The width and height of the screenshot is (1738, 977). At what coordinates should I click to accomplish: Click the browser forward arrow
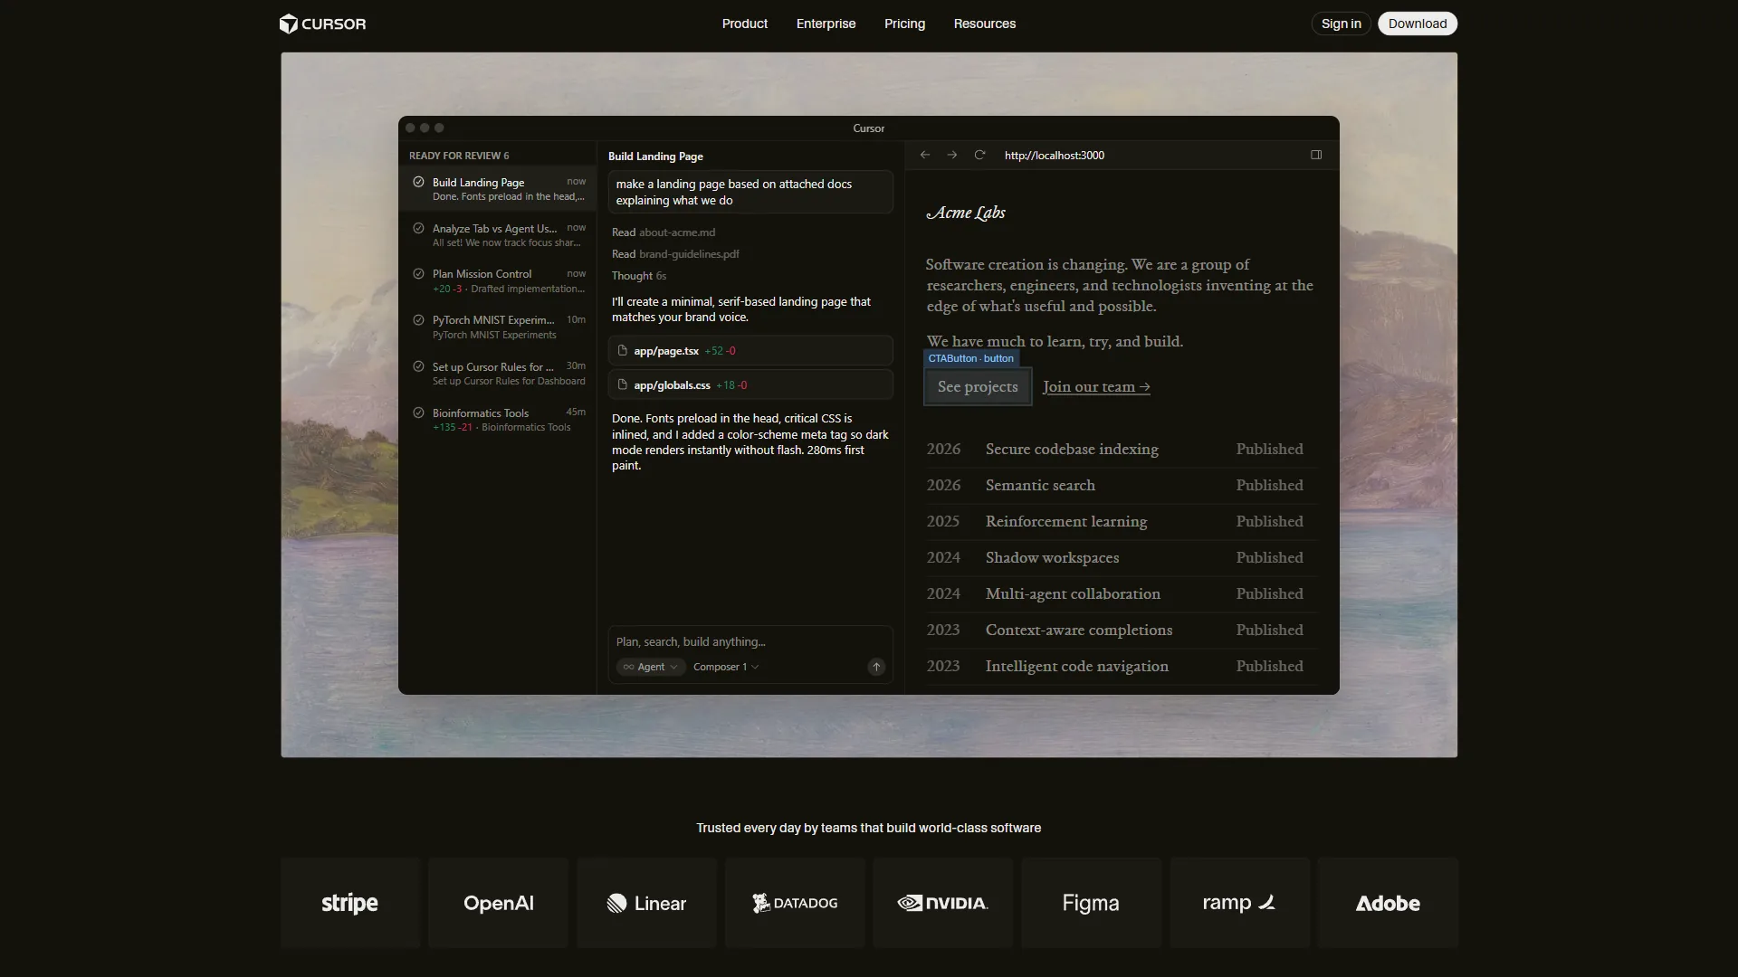(952, 155)
